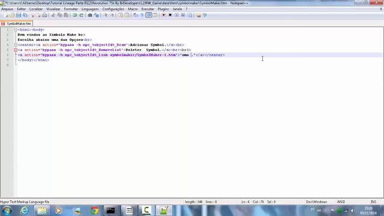Screen dimensions: 384x216
Task: Click the 'Adcionar Symbol.' text on line 4
Action: pos(148,45)
